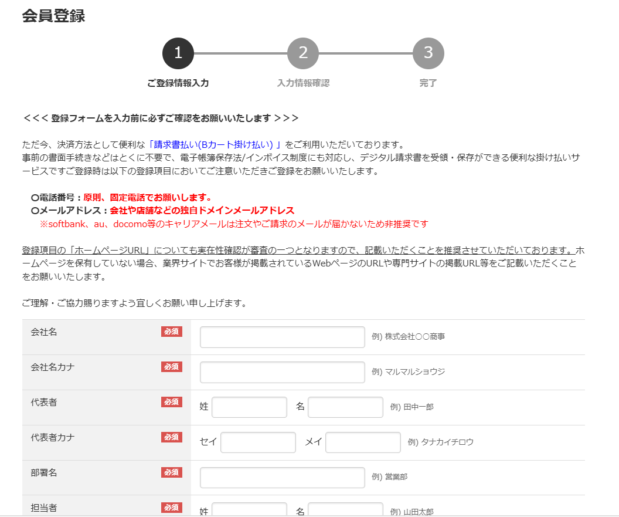Click the '代表者' row label
The image size is (619, 517).
pos(44,403)
